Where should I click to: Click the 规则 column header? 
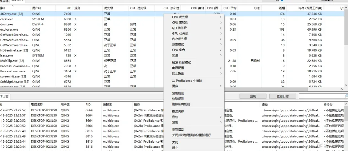pyautogui.click(x=88, y=8)
